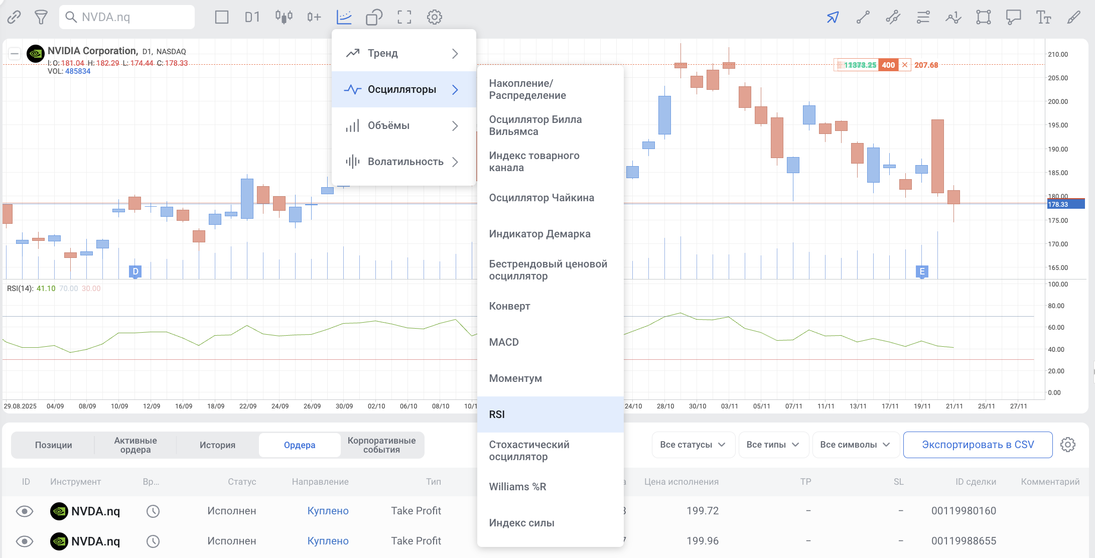Switch to the 'История' tab
The height and width of the screenshot is (558, 1095).
tap(217, 445)
